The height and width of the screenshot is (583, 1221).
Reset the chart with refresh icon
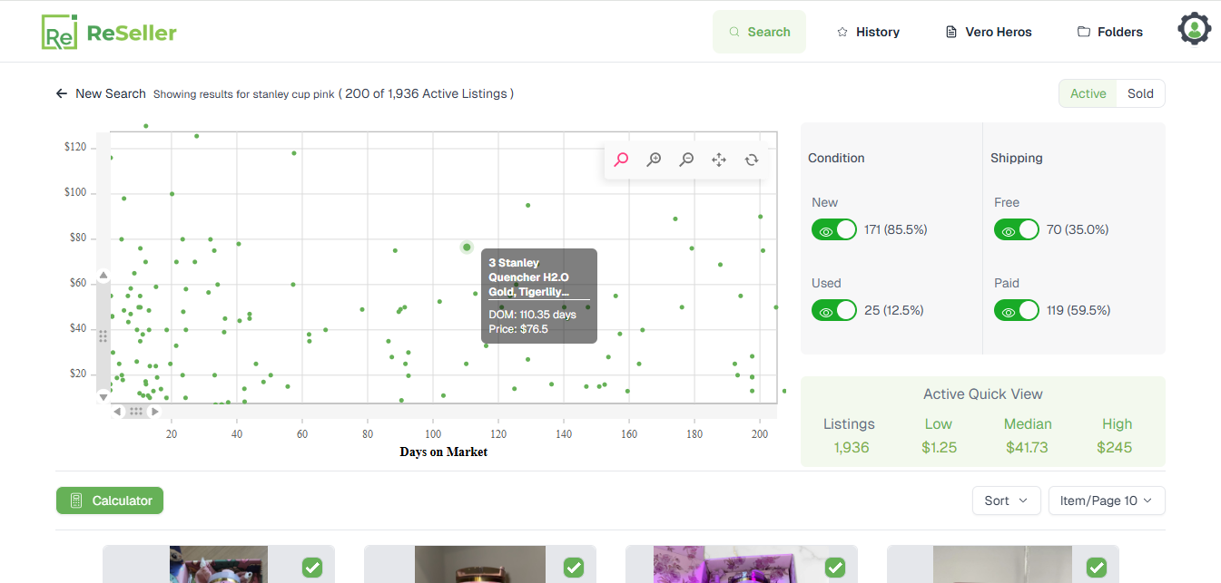752,160
